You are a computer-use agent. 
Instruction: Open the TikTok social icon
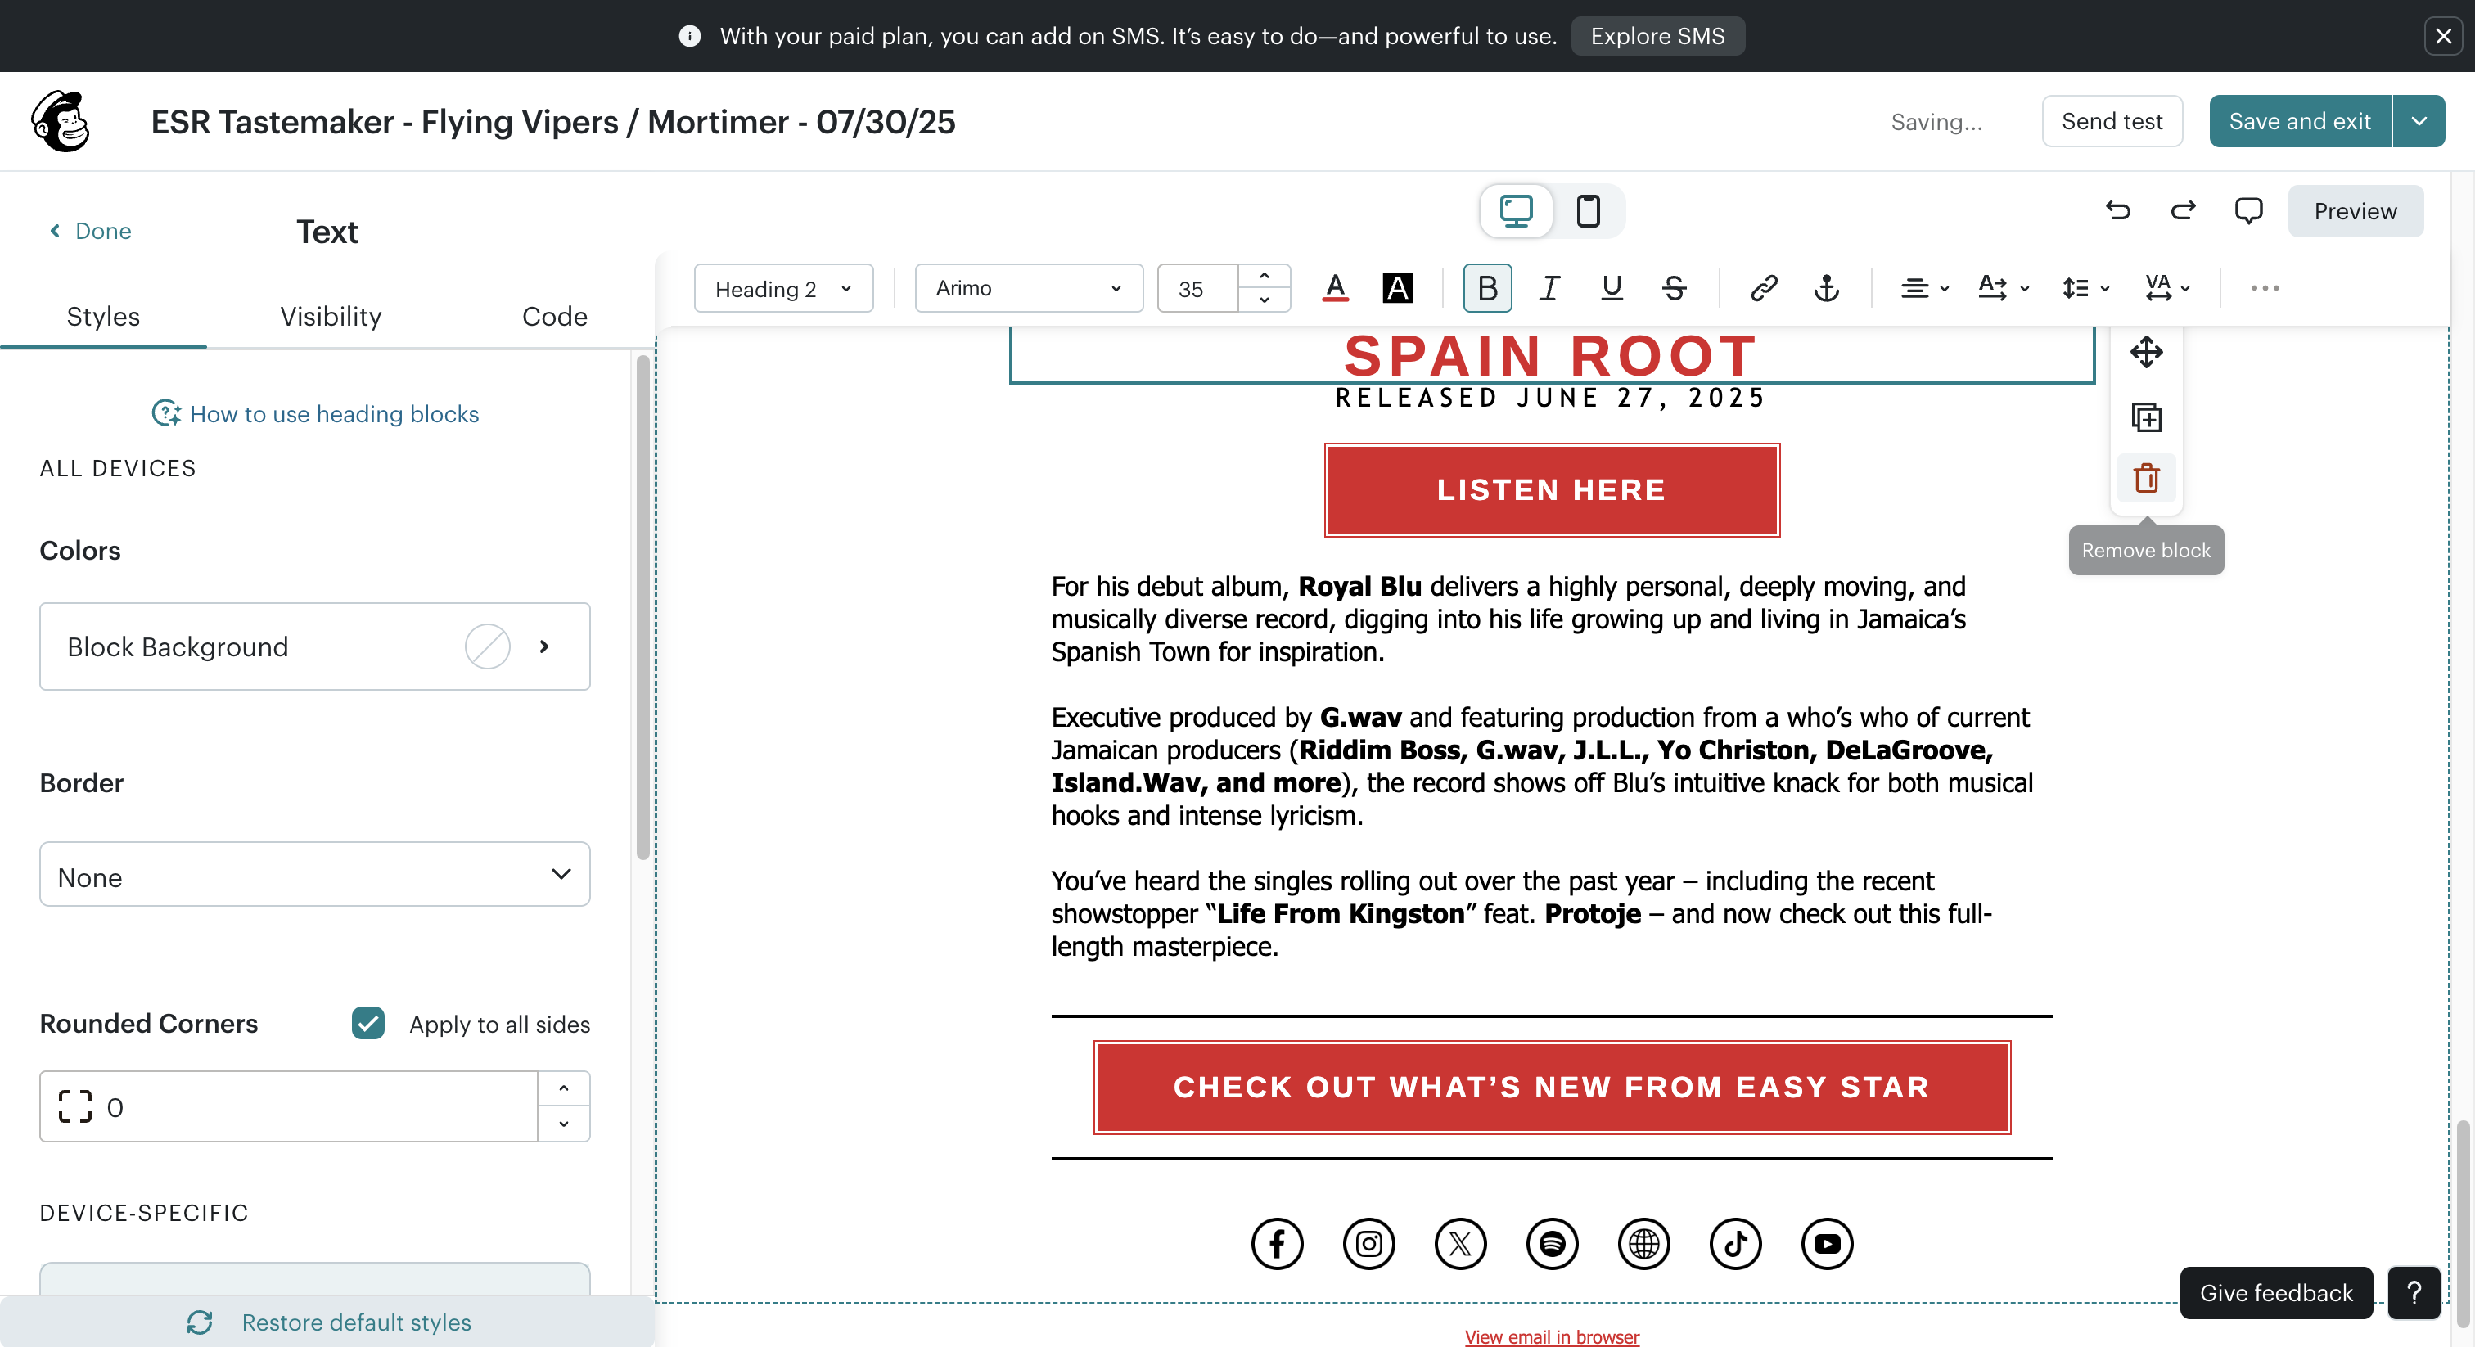click(1735, 1244)
